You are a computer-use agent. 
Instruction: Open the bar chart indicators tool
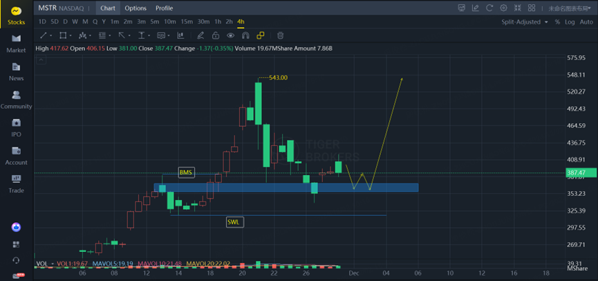click(x=180, y=35)
